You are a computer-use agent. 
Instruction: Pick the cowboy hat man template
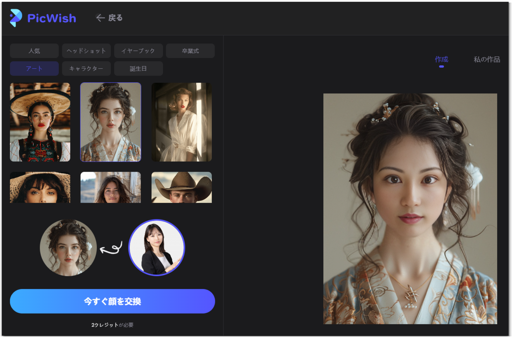pos(181,187)
